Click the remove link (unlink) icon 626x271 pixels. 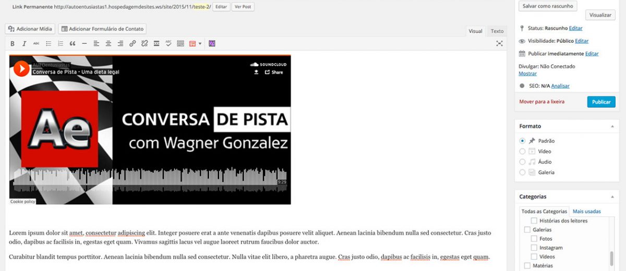point(145,44)
